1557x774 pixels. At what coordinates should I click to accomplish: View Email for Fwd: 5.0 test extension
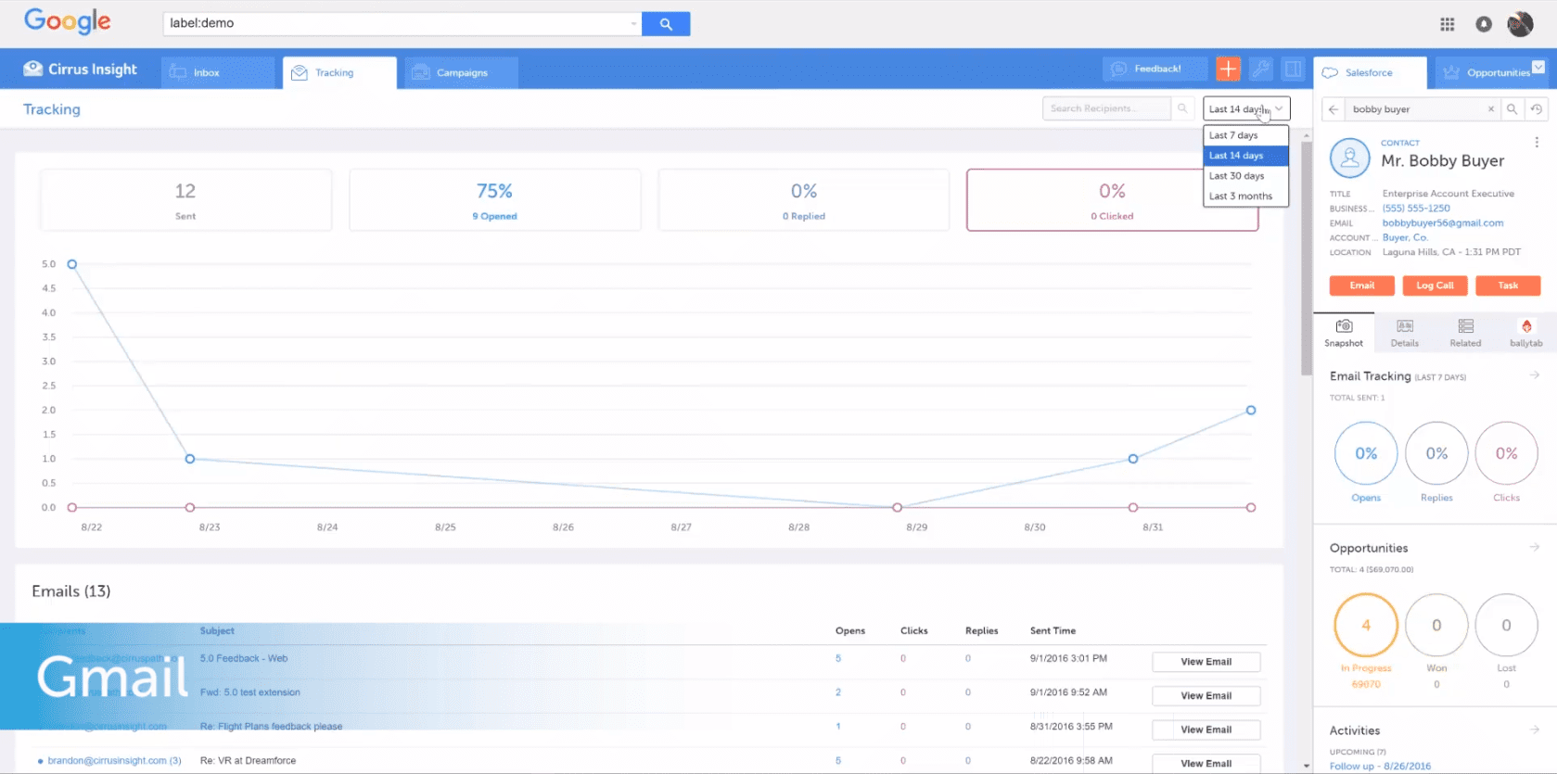(1206, 696)
